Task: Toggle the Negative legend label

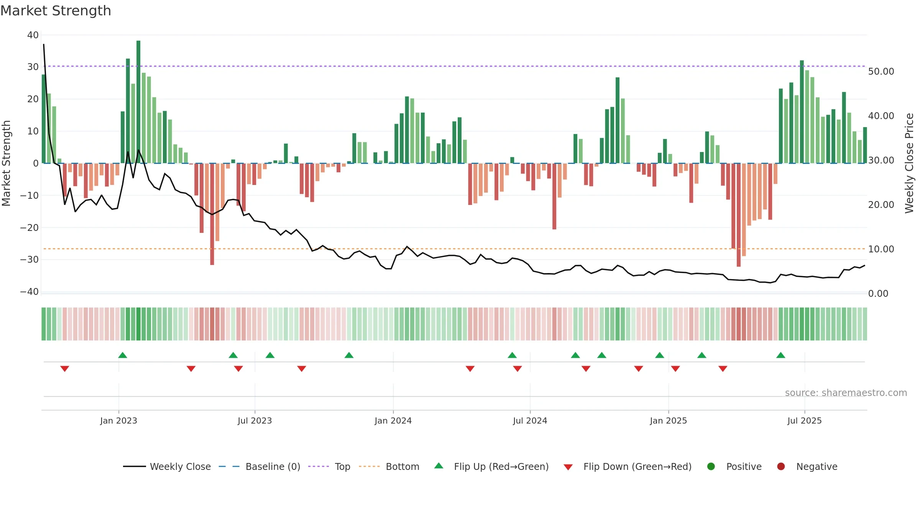Action: click(817, 466)
